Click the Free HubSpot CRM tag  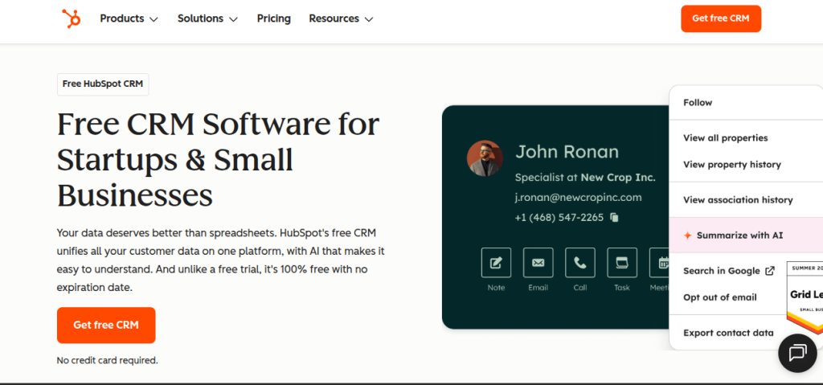103,84
